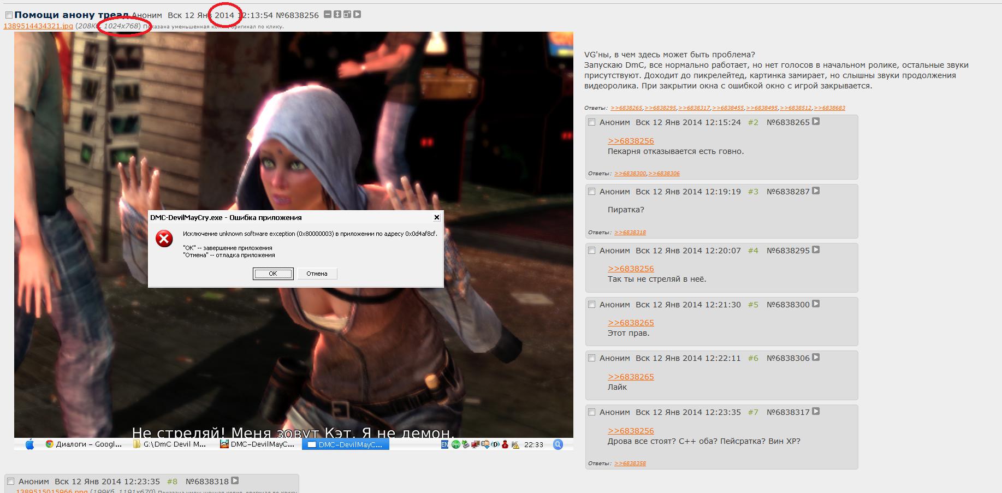The image size is (1002, 493).
Task: Click the green #2 post index
Action: (x=753, y=122)
